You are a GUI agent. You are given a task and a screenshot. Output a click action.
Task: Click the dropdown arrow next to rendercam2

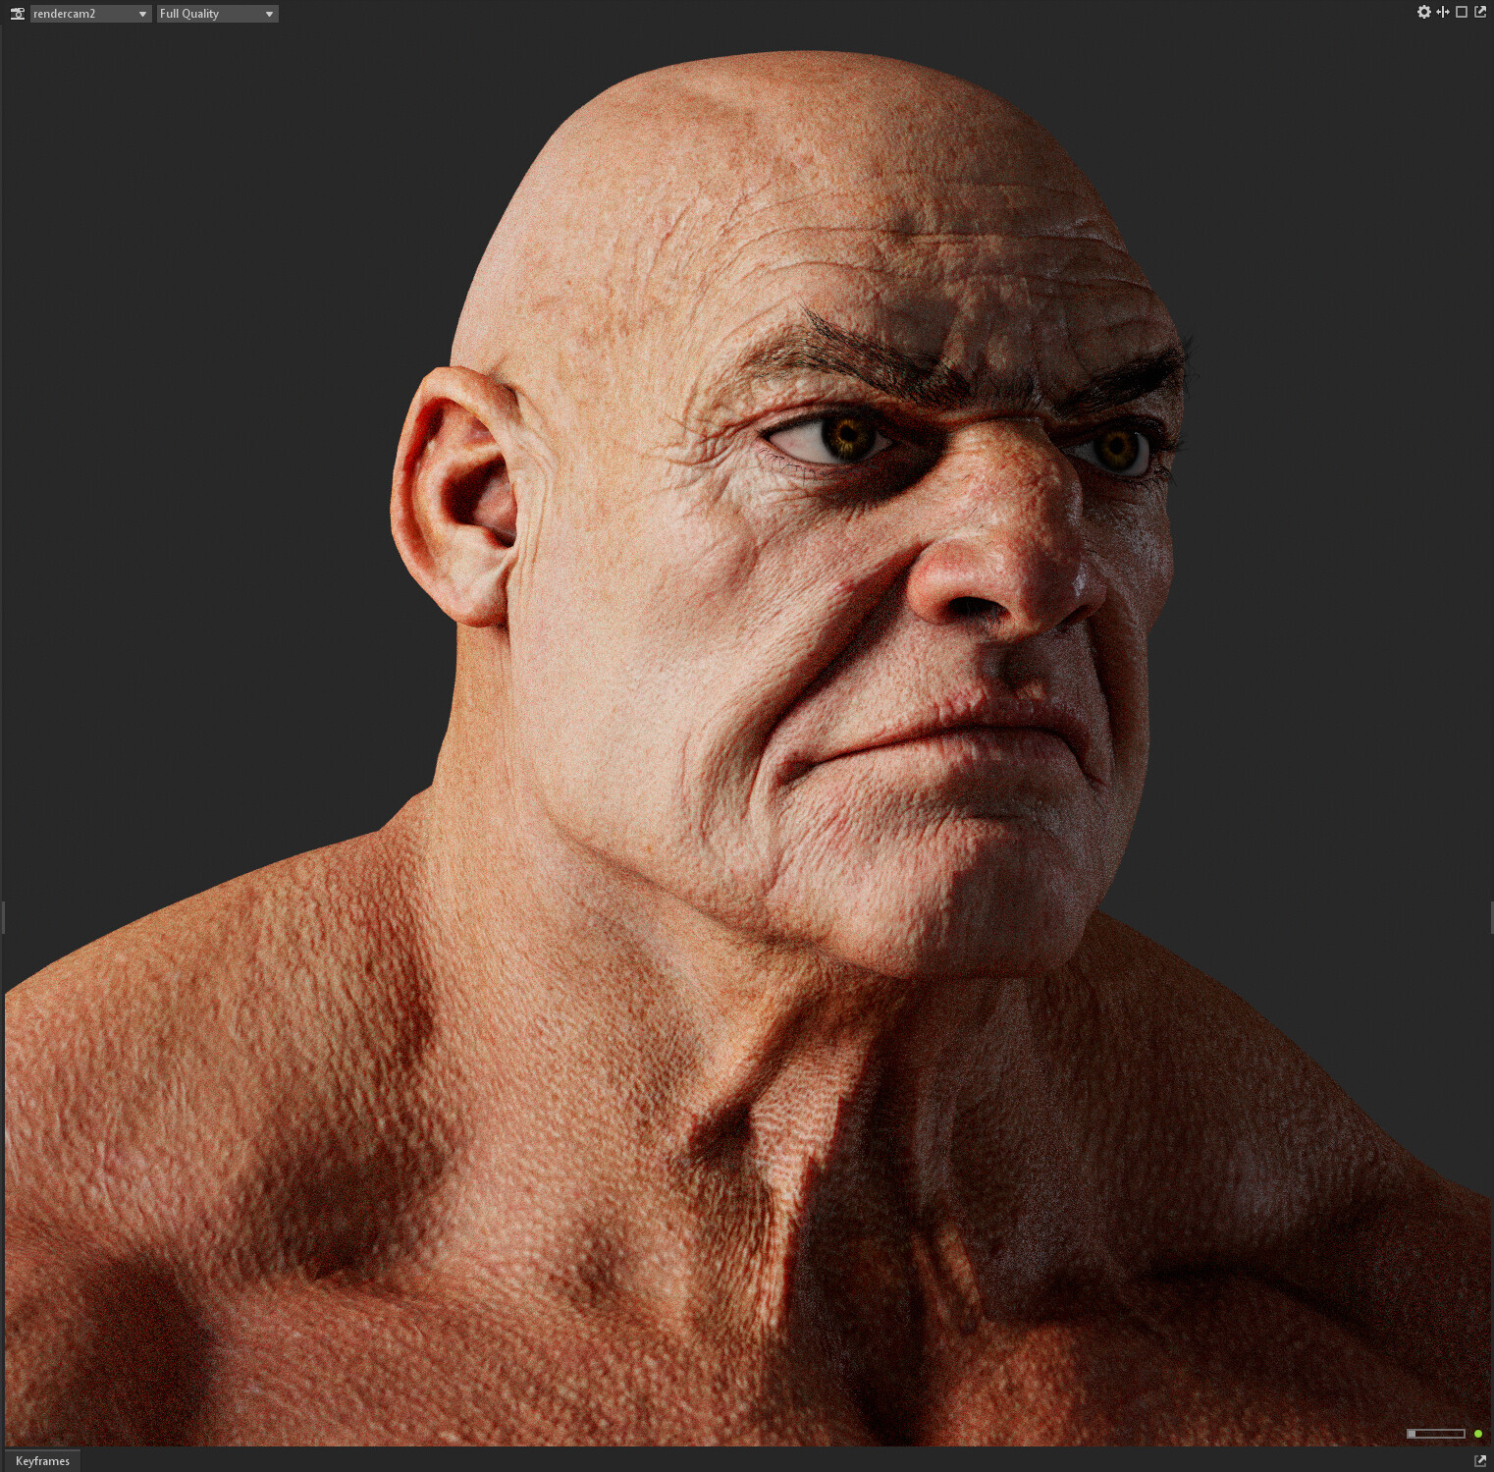[142, 13]
